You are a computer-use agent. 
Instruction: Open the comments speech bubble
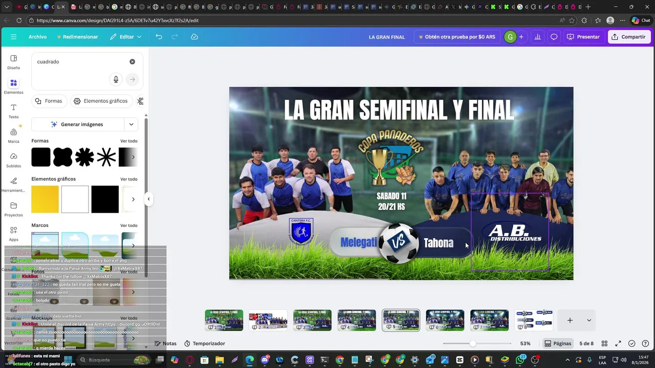tap(554, 37)
